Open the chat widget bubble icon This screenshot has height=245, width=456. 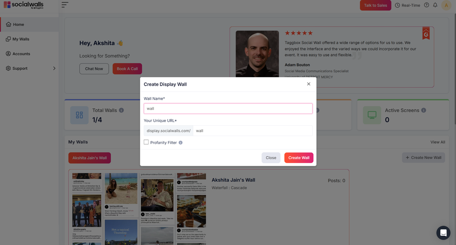coord(443,233)
